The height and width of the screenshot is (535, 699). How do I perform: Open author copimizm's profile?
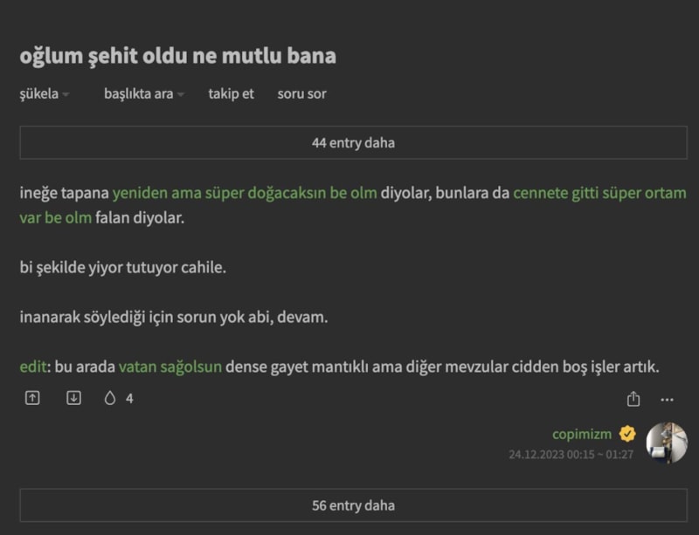coord(582,434)
